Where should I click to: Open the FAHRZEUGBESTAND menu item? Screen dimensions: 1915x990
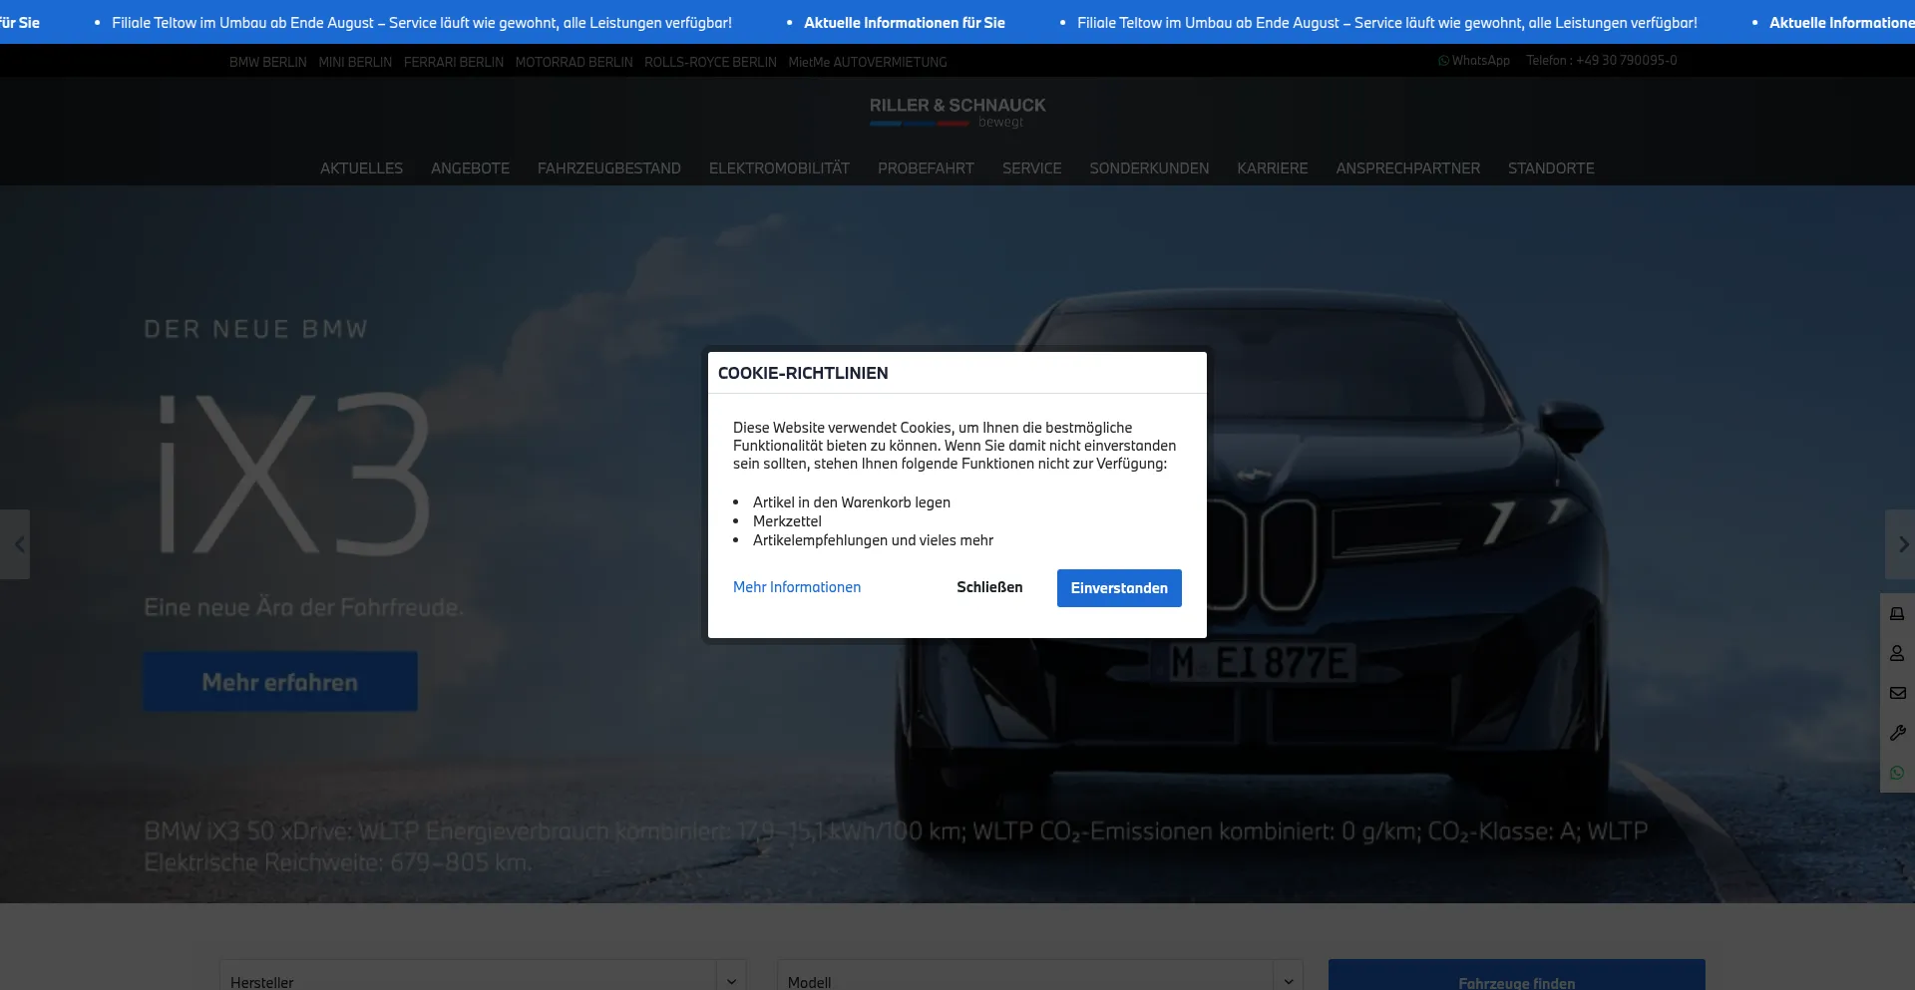tap(608, 168)
